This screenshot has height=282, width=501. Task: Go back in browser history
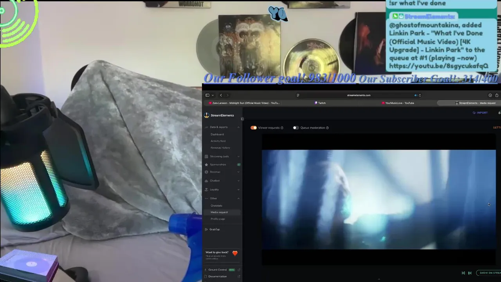click(221, 95)
